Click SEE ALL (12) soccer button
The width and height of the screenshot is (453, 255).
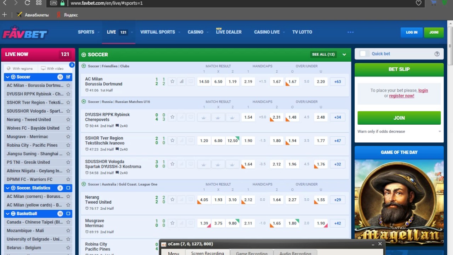323,55
